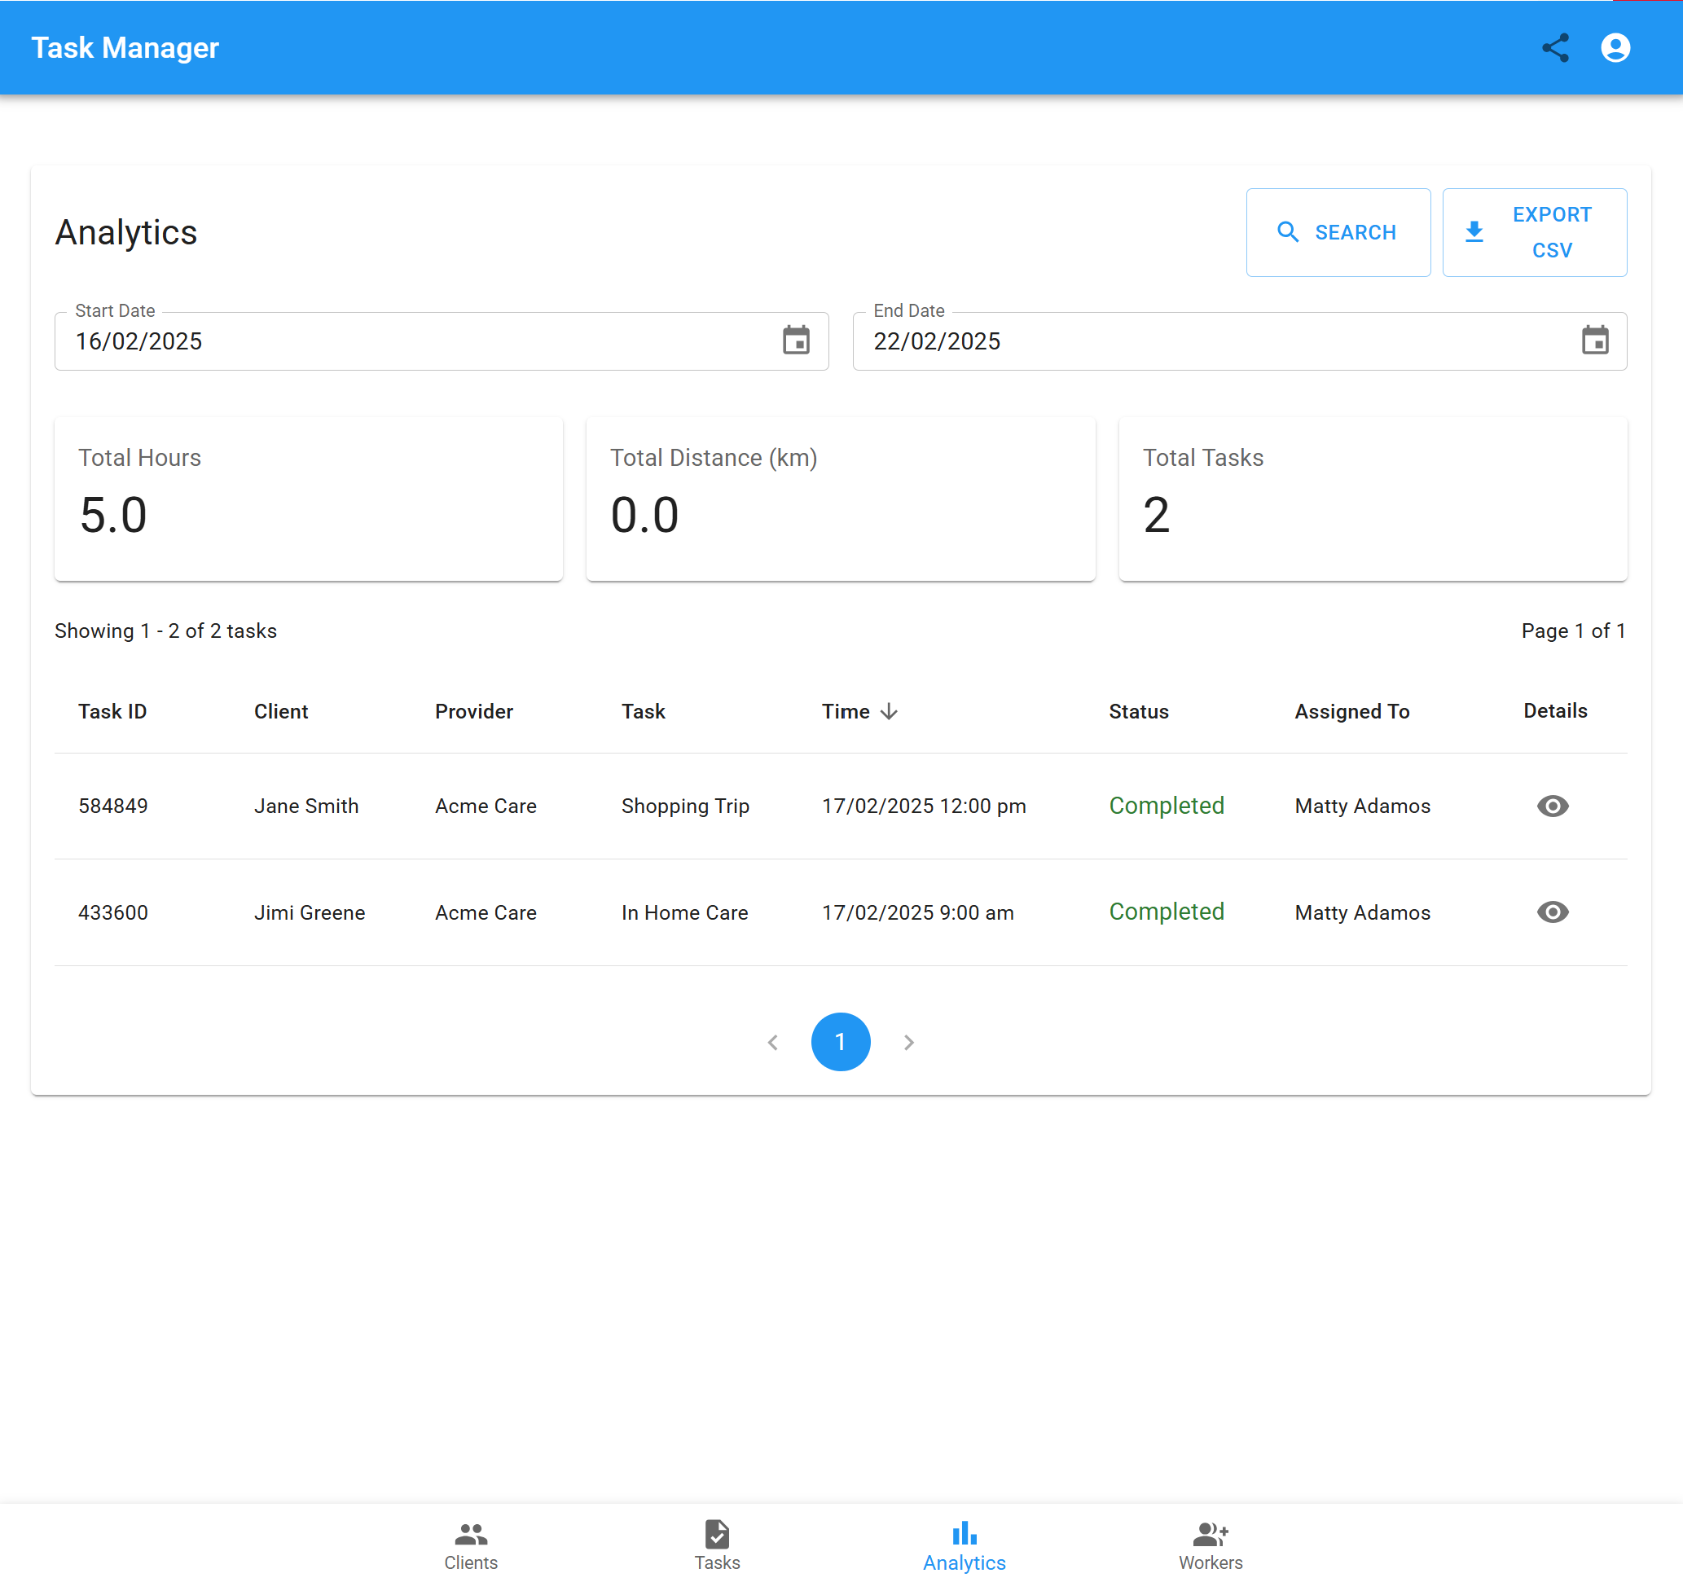Switch to the Workers tab
The width and height of the screenshot is (1683, 1582).
(x=1211, y=1545)
